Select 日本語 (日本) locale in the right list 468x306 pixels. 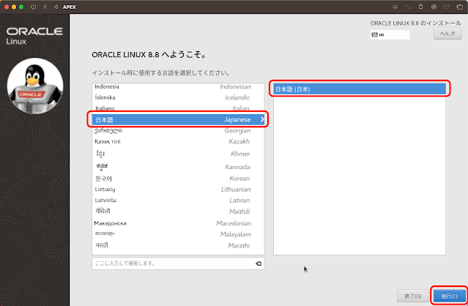tap(360, 89)
